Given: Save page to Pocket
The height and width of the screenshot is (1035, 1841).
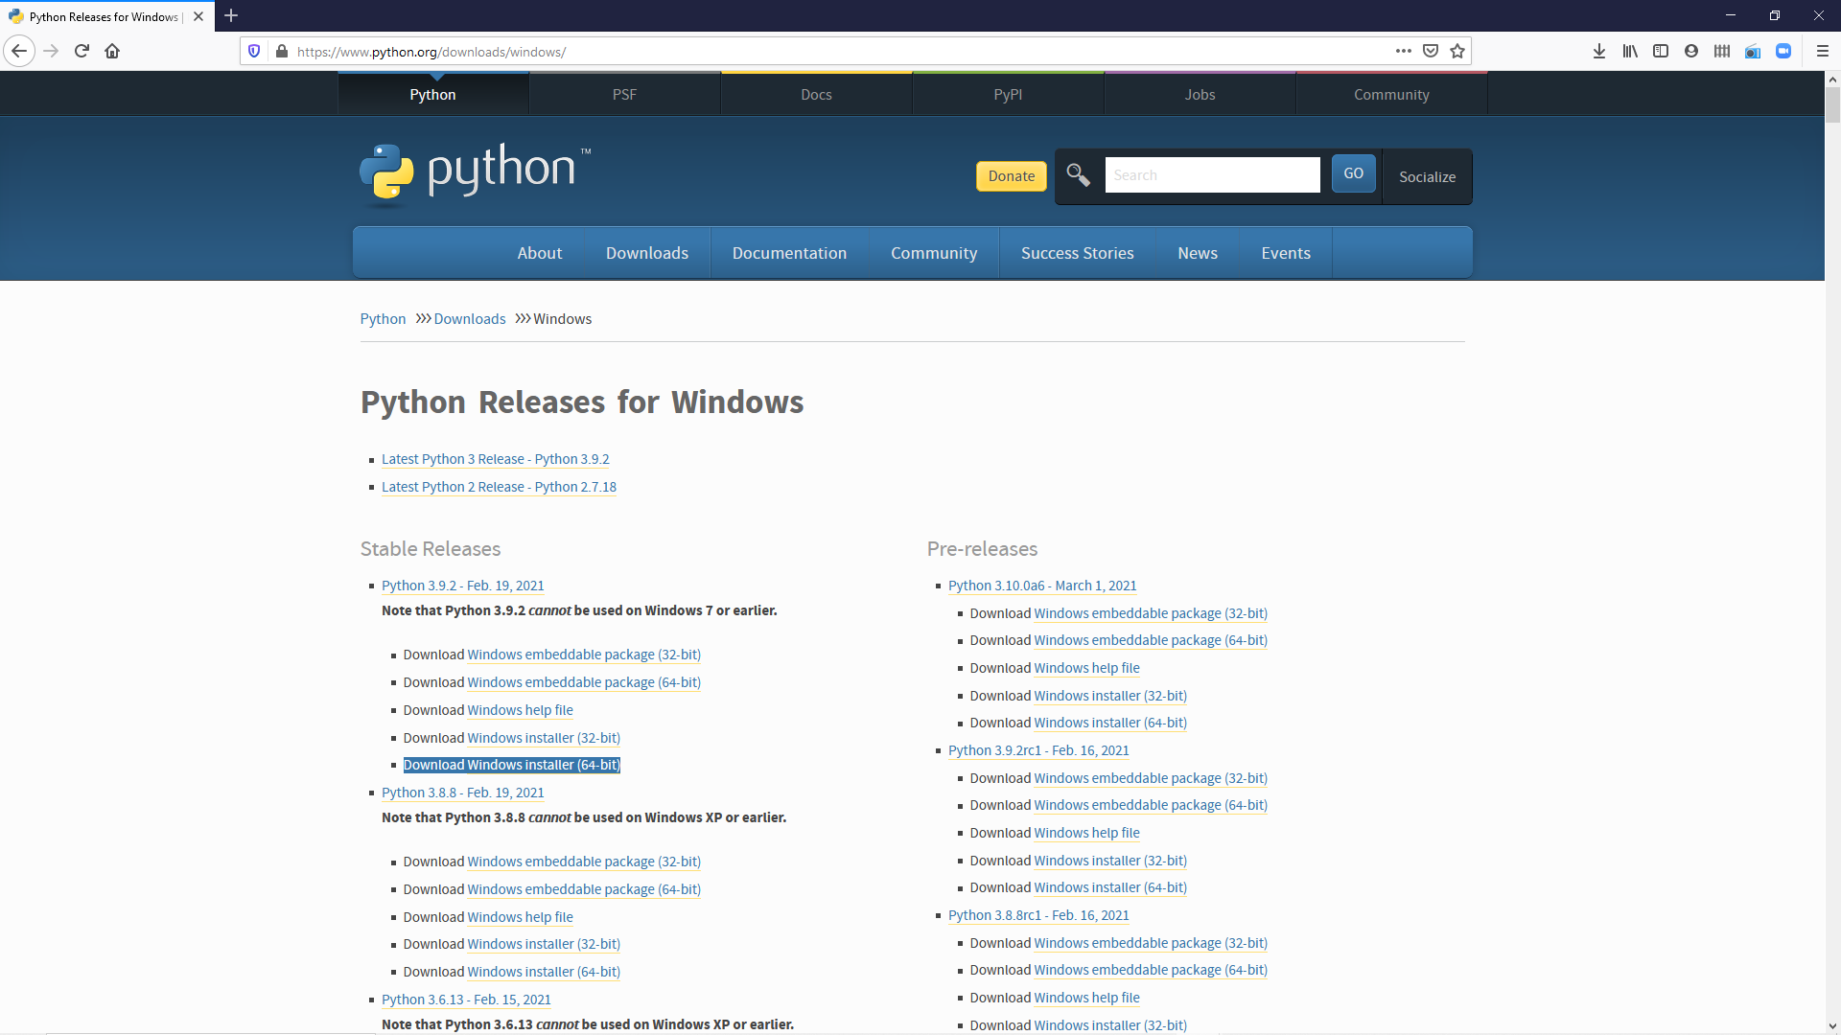Looking at the screenshot, I should 1431,51.
